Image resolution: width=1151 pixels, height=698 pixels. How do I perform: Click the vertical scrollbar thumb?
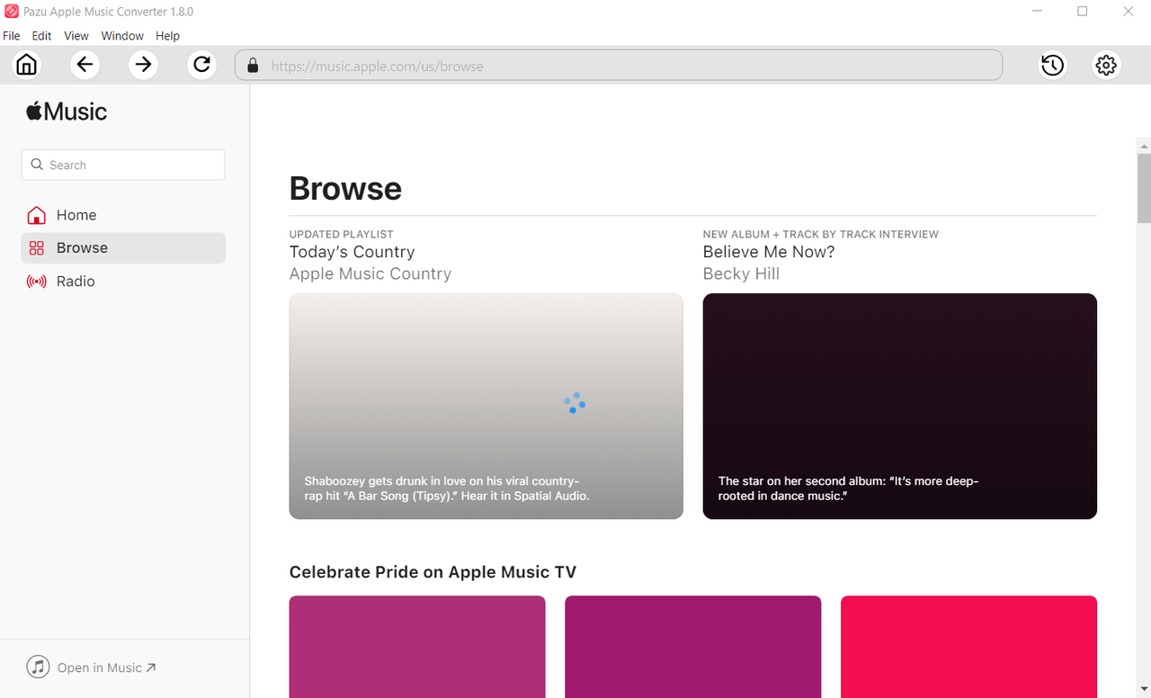coord(1144,188)
